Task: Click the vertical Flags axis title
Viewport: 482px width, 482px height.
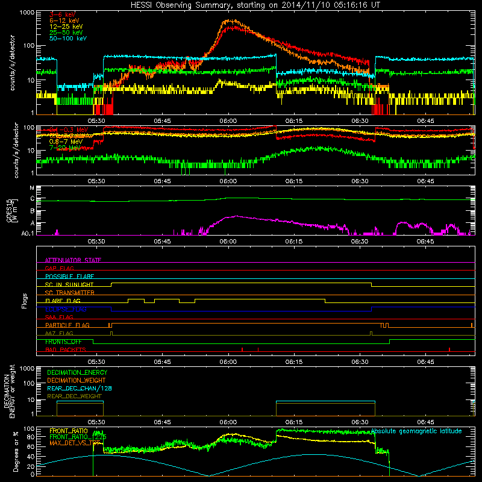Action: pos(25,301)
